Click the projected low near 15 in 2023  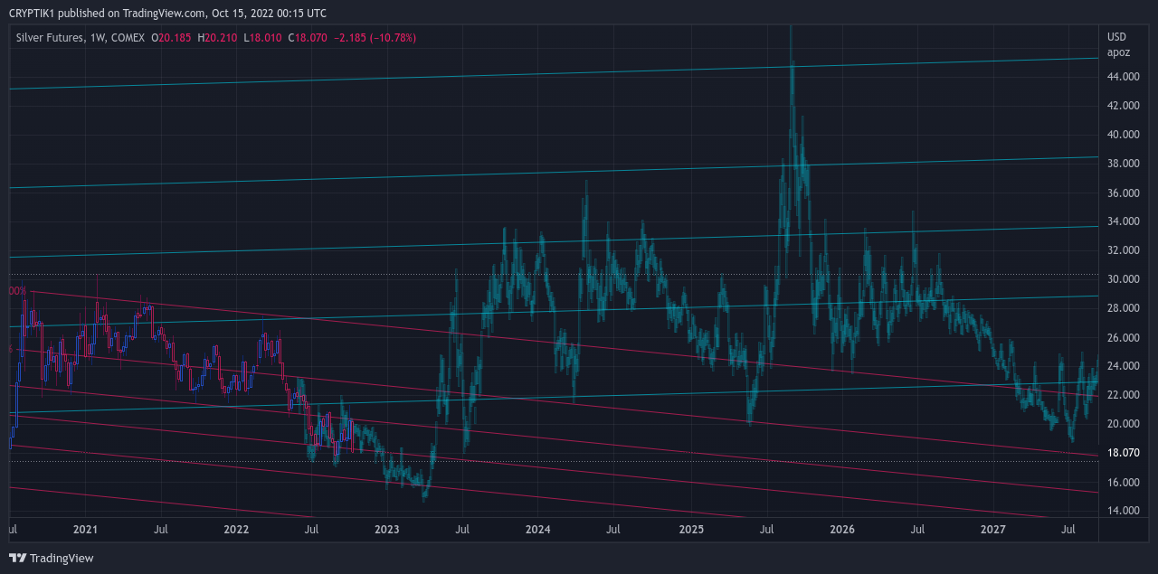424,493
